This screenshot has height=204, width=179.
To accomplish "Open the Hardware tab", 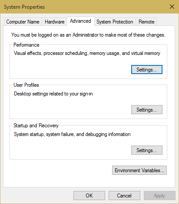I will pyautogui.click(x=54, y=22).
